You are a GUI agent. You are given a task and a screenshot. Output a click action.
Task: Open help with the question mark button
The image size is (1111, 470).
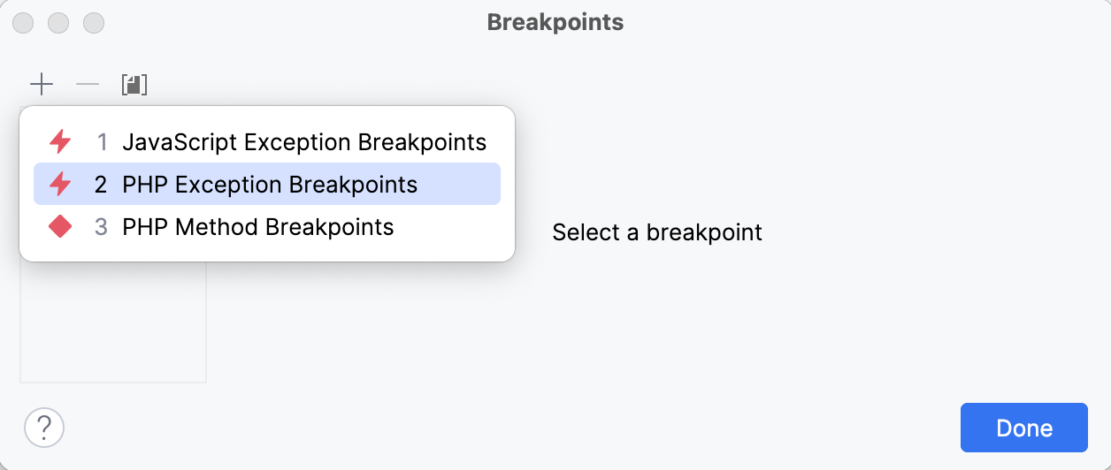coord(44,428)
